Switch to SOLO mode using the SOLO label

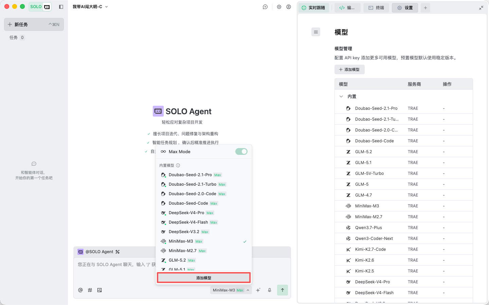coord(36,7)
